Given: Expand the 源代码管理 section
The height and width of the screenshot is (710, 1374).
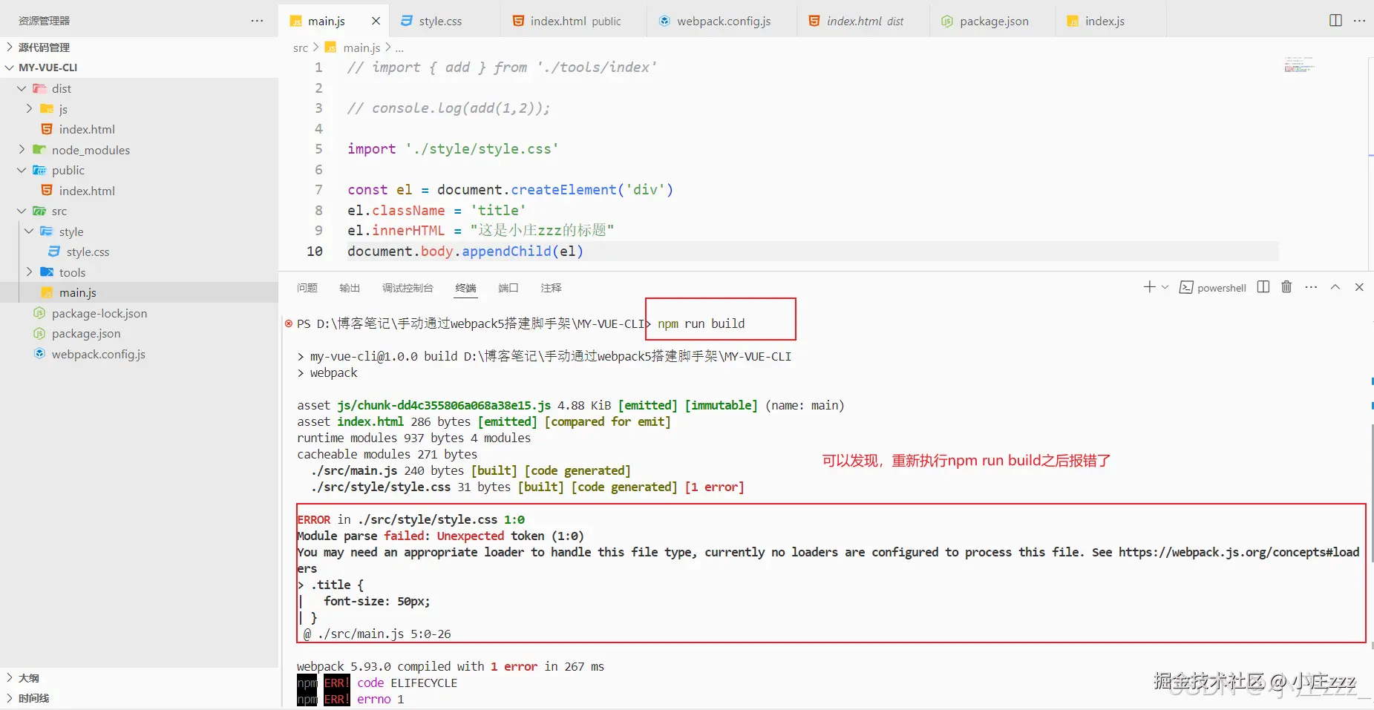Looking at the screenshot, I should click(139, 47).
